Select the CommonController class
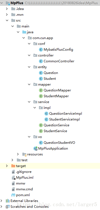Screen dimensions: 100x210 59,61
